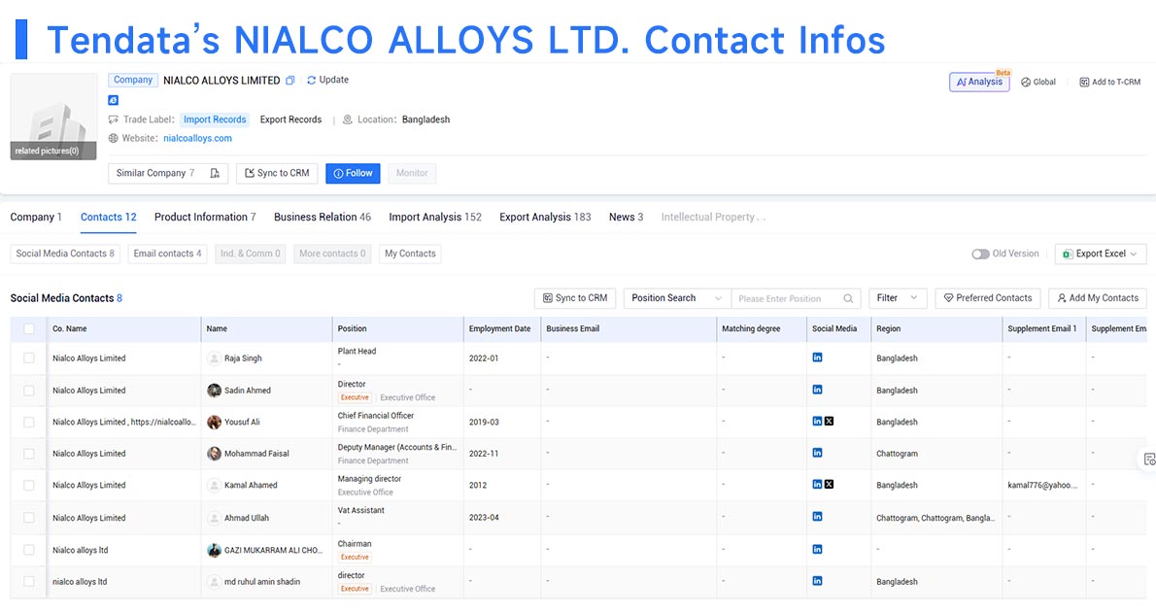Switch to the Company tab
Screen dimensions: 1156x613
point(36,217)
